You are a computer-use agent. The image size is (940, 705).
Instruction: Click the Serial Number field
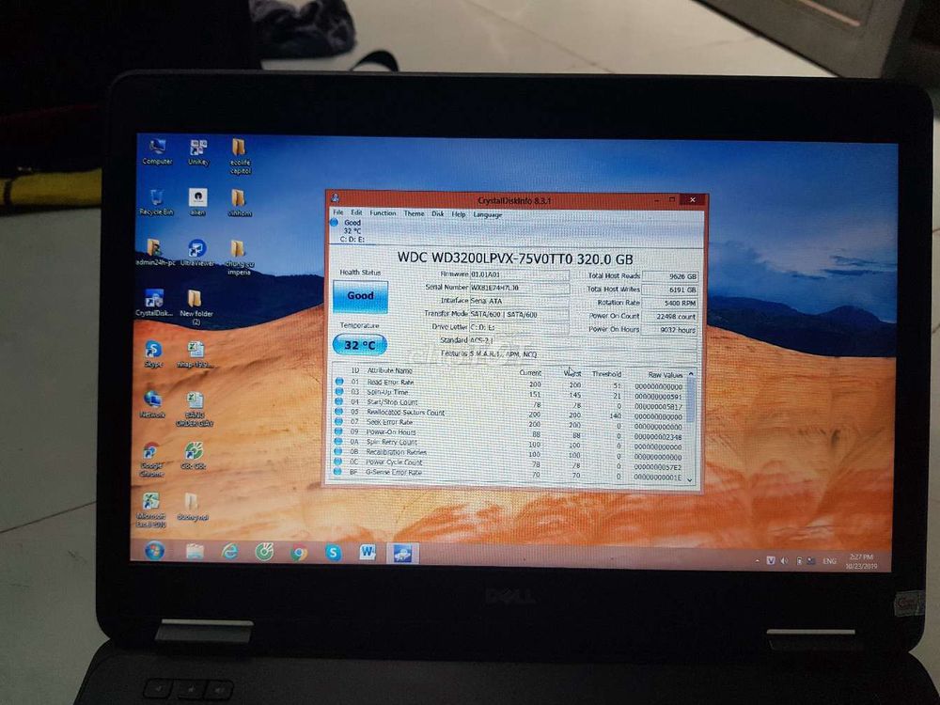click(x=519, y=288)
